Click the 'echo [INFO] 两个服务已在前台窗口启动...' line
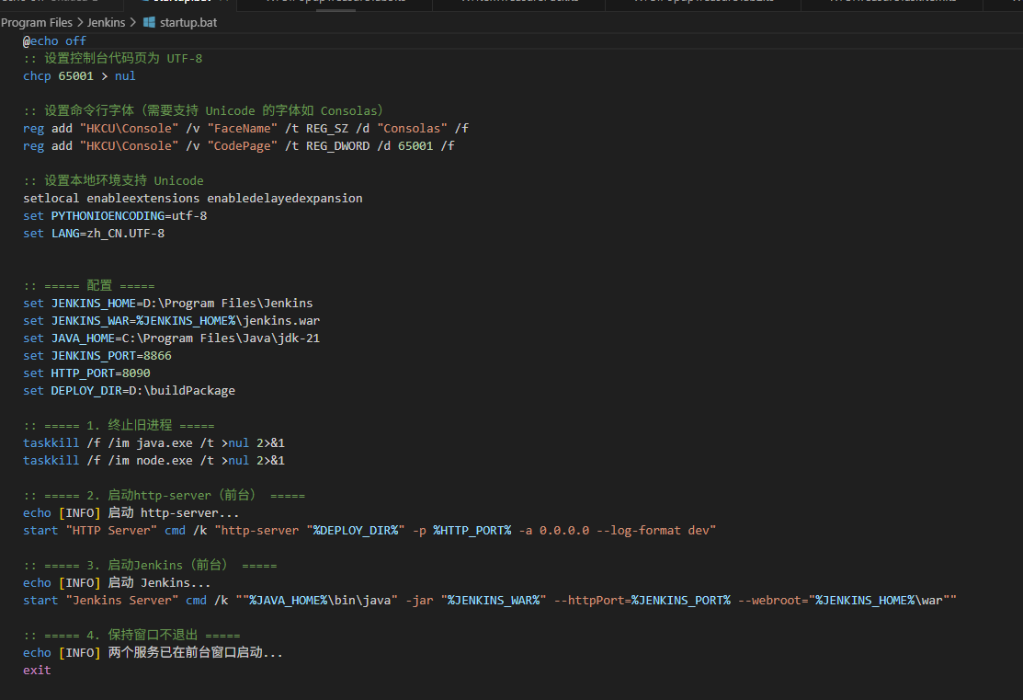The width and height of the screenshot is (1023, 700). tap(153, 652)
